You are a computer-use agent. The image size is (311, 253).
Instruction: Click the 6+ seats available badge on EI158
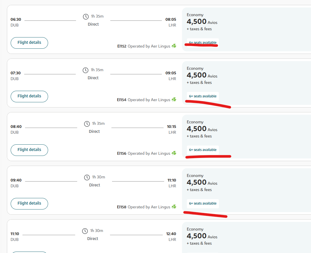(x=203, y=203)
